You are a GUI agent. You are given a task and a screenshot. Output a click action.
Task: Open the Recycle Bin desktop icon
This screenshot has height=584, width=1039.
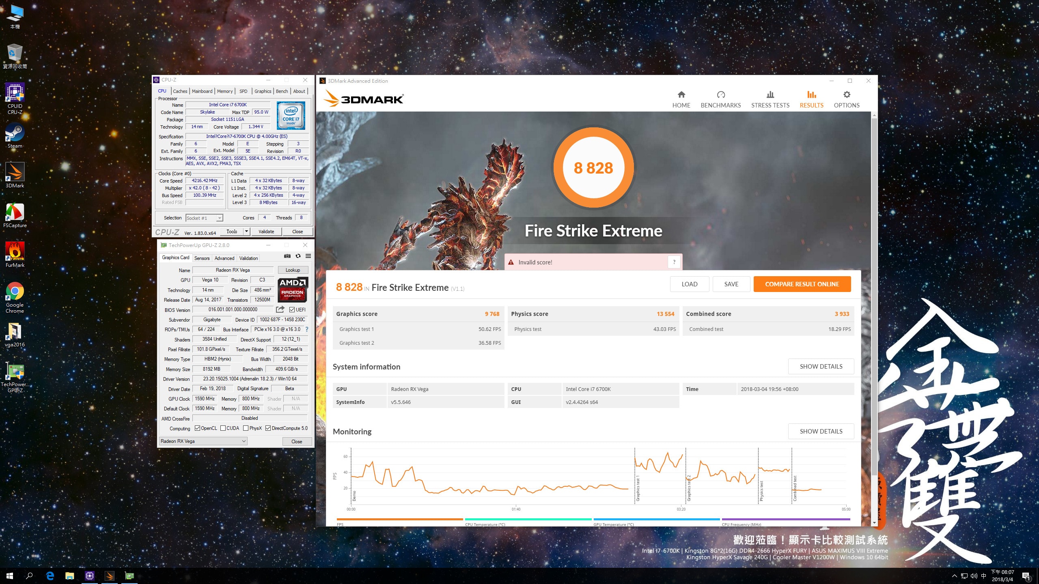(x=15, y=56)
